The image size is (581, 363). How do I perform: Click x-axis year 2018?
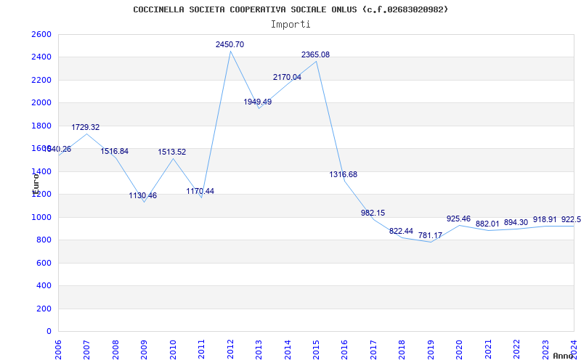click(402, 350)
